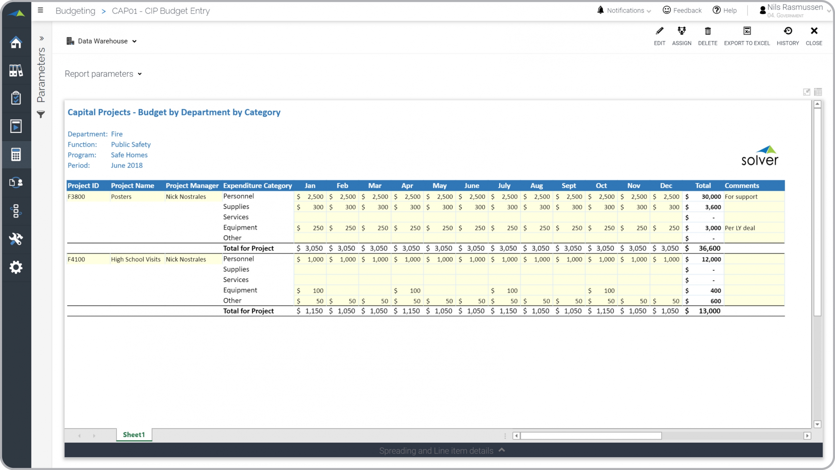The image size is (835, 470).
Task: Open the Home icon in sidebar
Action: (16, 42)
